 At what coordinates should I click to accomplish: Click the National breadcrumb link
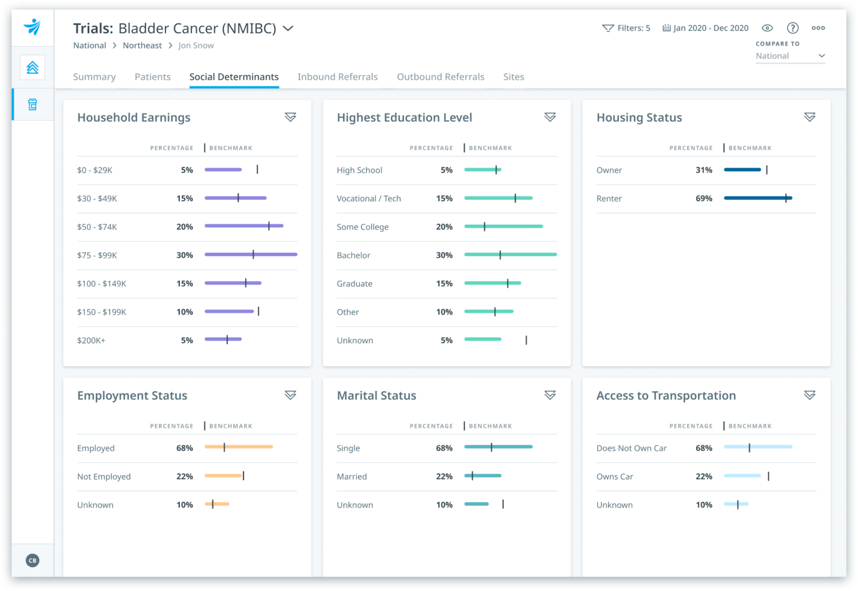89,45
